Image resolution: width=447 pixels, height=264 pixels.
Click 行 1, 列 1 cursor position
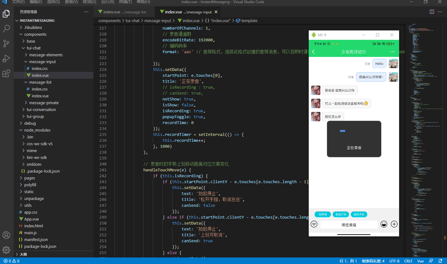(348, 261)
